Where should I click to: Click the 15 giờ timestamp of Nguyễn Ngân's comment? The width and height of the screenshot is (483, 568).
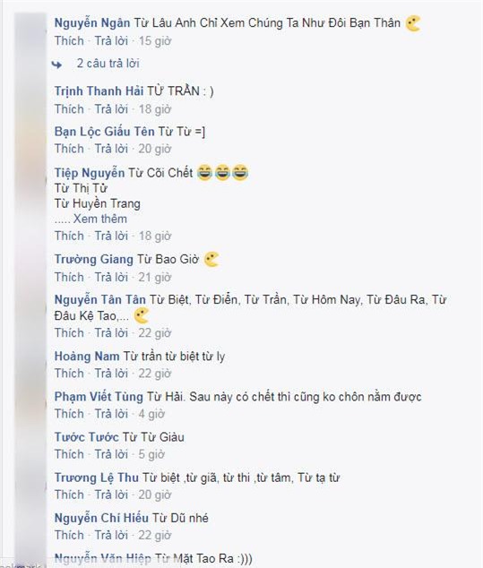155,41
